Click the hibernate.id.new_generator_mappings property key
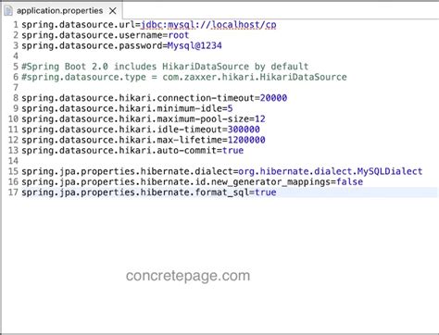The width and height of the screenshot is (439, 335). (176, 182)
